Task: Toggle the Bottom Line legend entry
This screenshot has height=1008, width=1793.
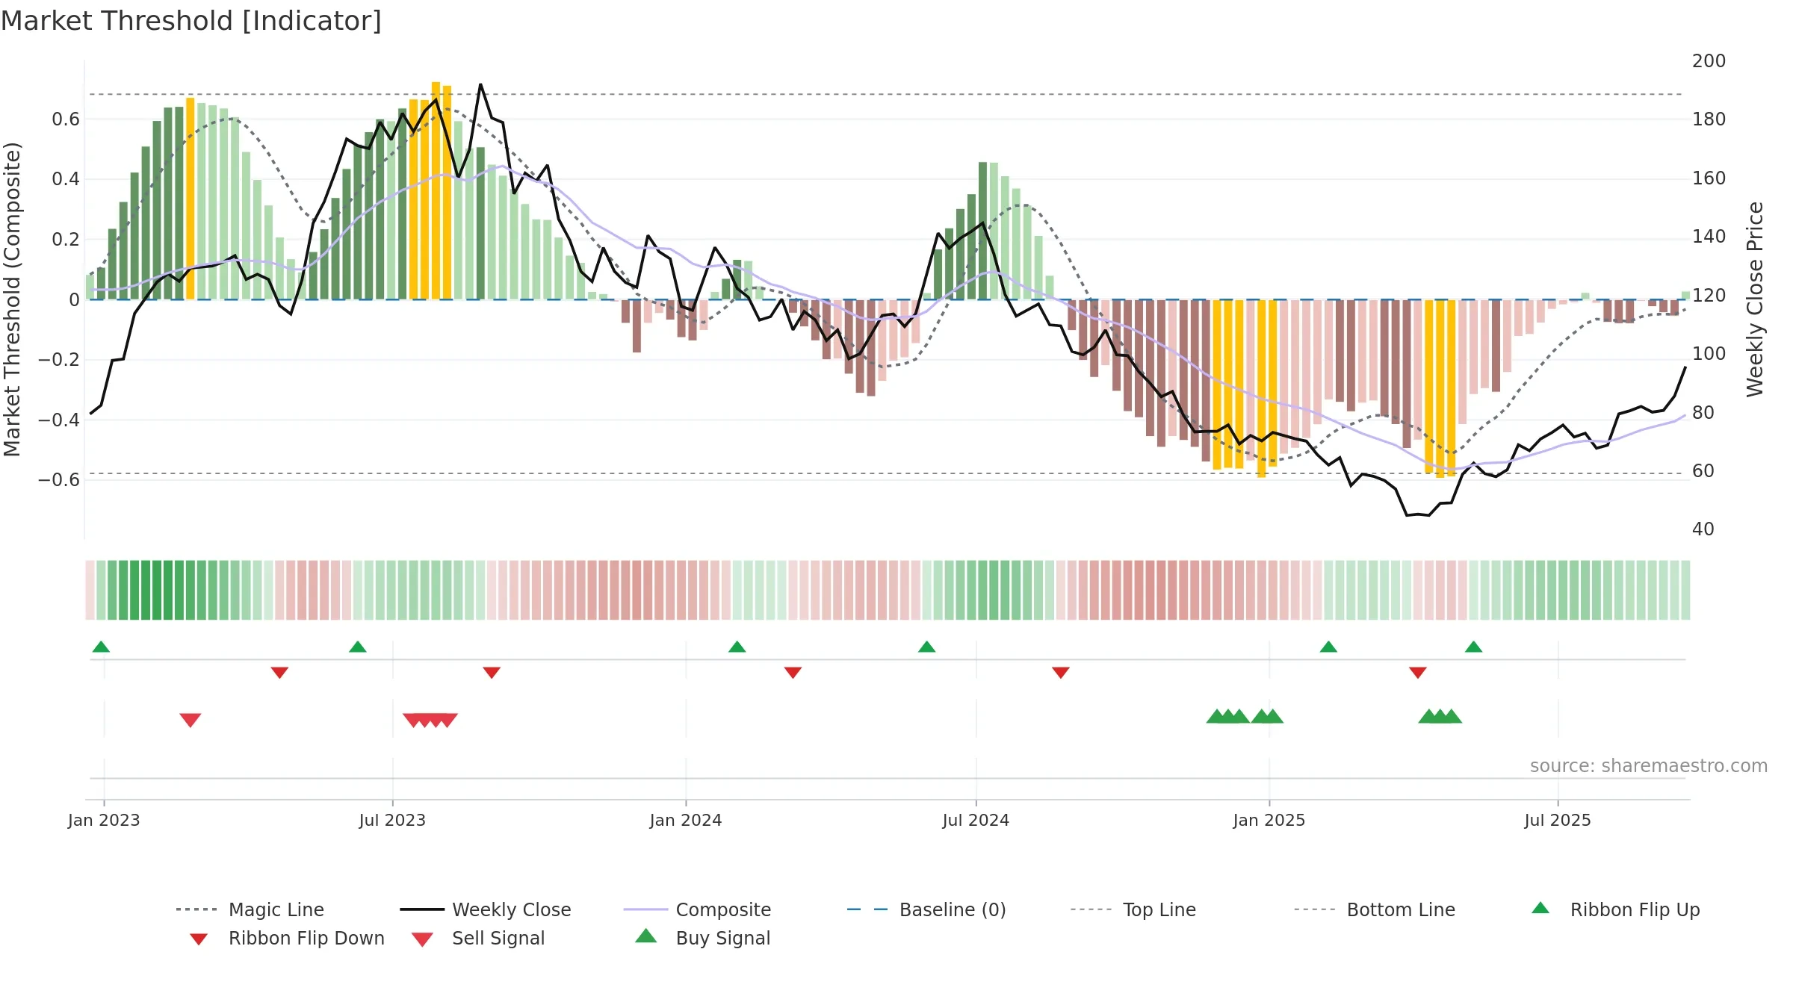Action: (1375, 909)
